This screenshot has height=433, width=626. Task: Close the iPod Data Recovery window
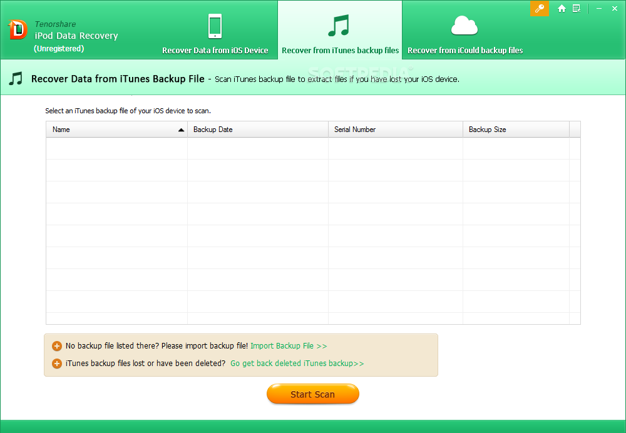point(615,8)
